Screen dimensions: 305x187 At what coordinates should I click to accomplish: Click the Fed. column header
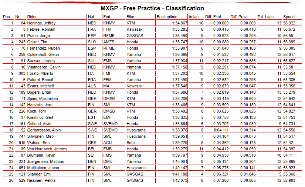(x=107, y=17)
